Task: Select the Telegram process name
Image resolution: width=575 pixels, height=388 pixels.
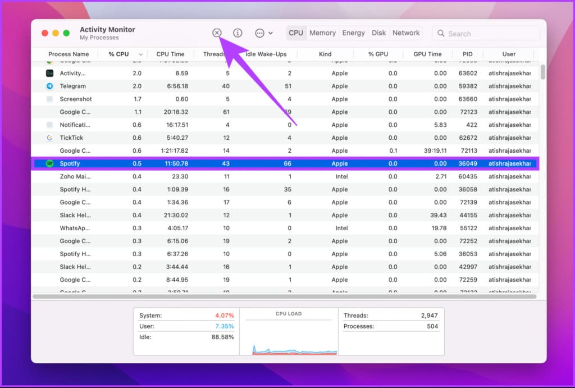Action: (x=72, y=86)
